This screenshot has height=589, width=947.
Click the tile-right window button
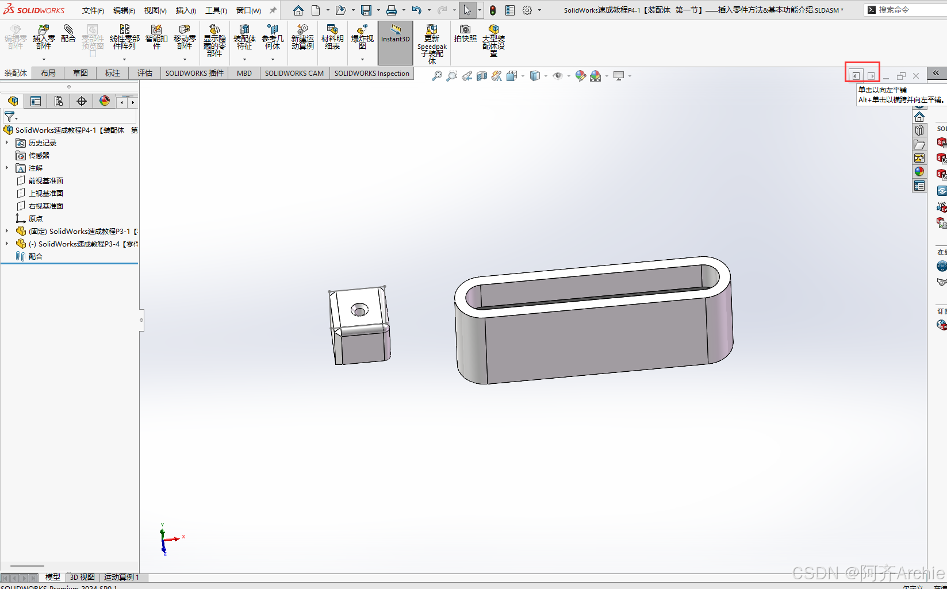tap(871, 75)
